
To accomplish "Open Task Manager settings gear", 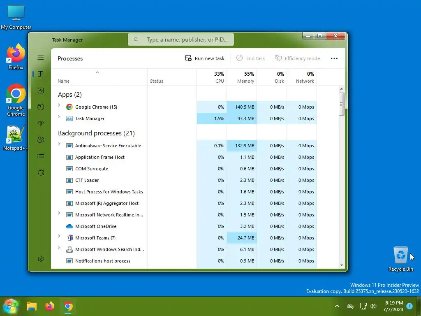I will (41, 259).
